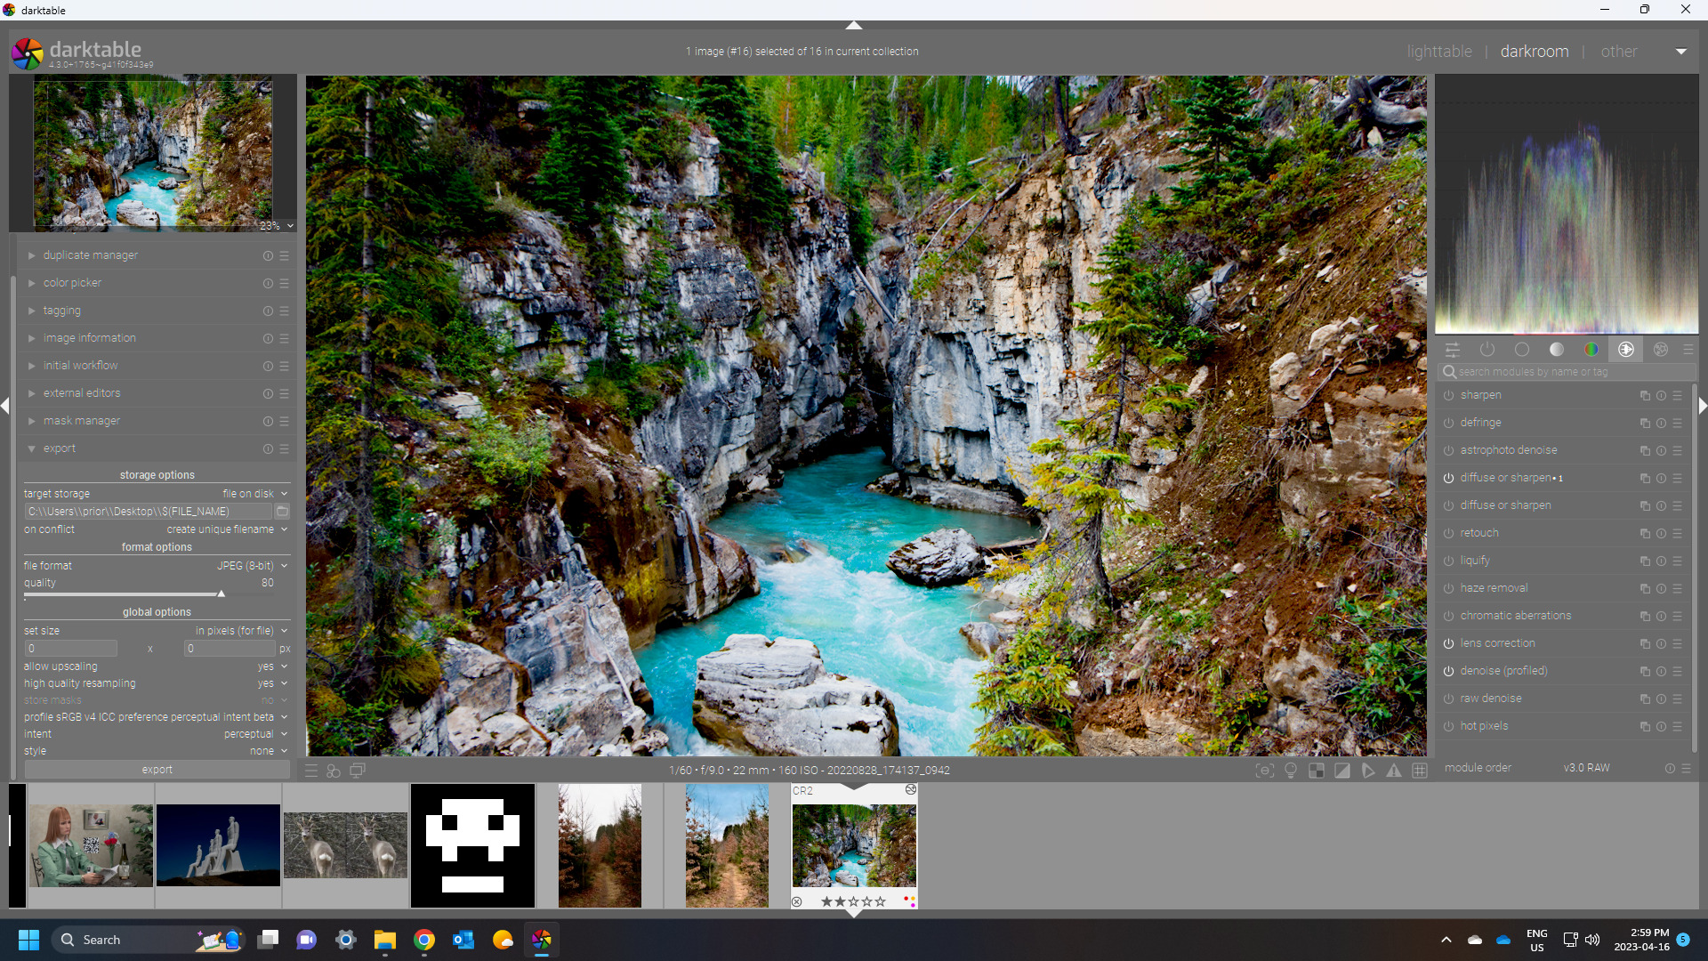Disable the lens correction module

[1448, 644]
